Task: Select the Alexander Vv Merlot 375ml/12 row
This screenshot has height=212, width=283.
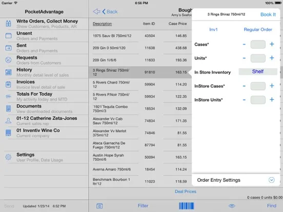Action: click(140, 133)
